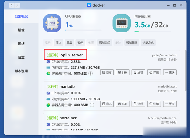Click portainer CPU usage chip icon
Viewport: 190px width, 138px height.
point(48,124)
